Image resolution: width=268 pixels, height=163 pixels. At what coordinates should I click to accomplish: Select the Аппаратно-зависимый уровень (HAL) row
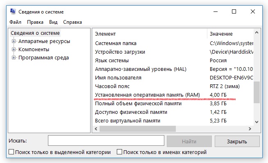pyautogui.click(x=173, y=69)
